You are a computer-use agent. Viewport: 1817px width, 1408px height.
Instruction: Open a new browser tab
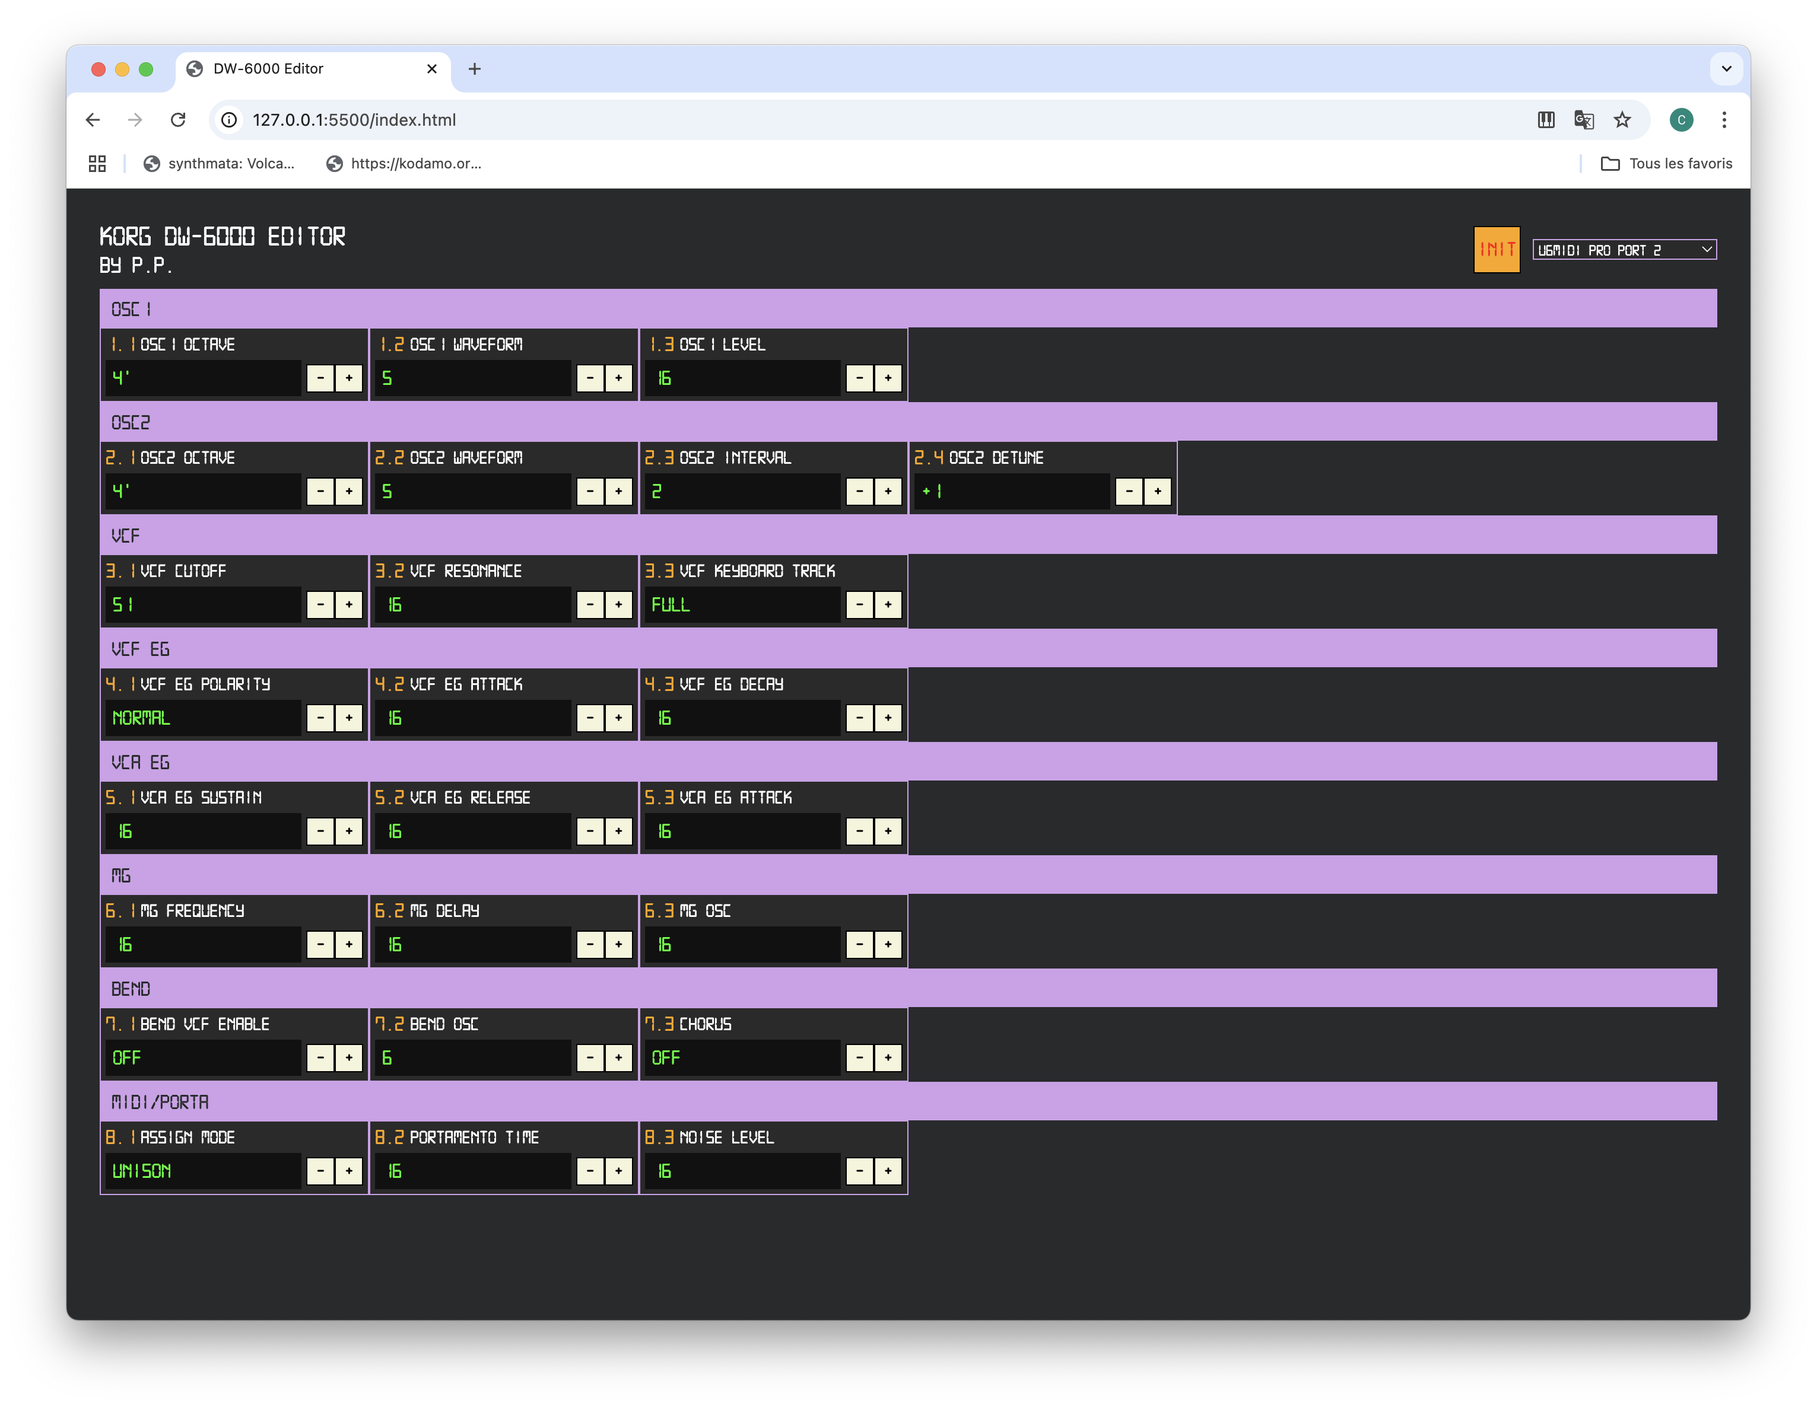tap(474, 69)
